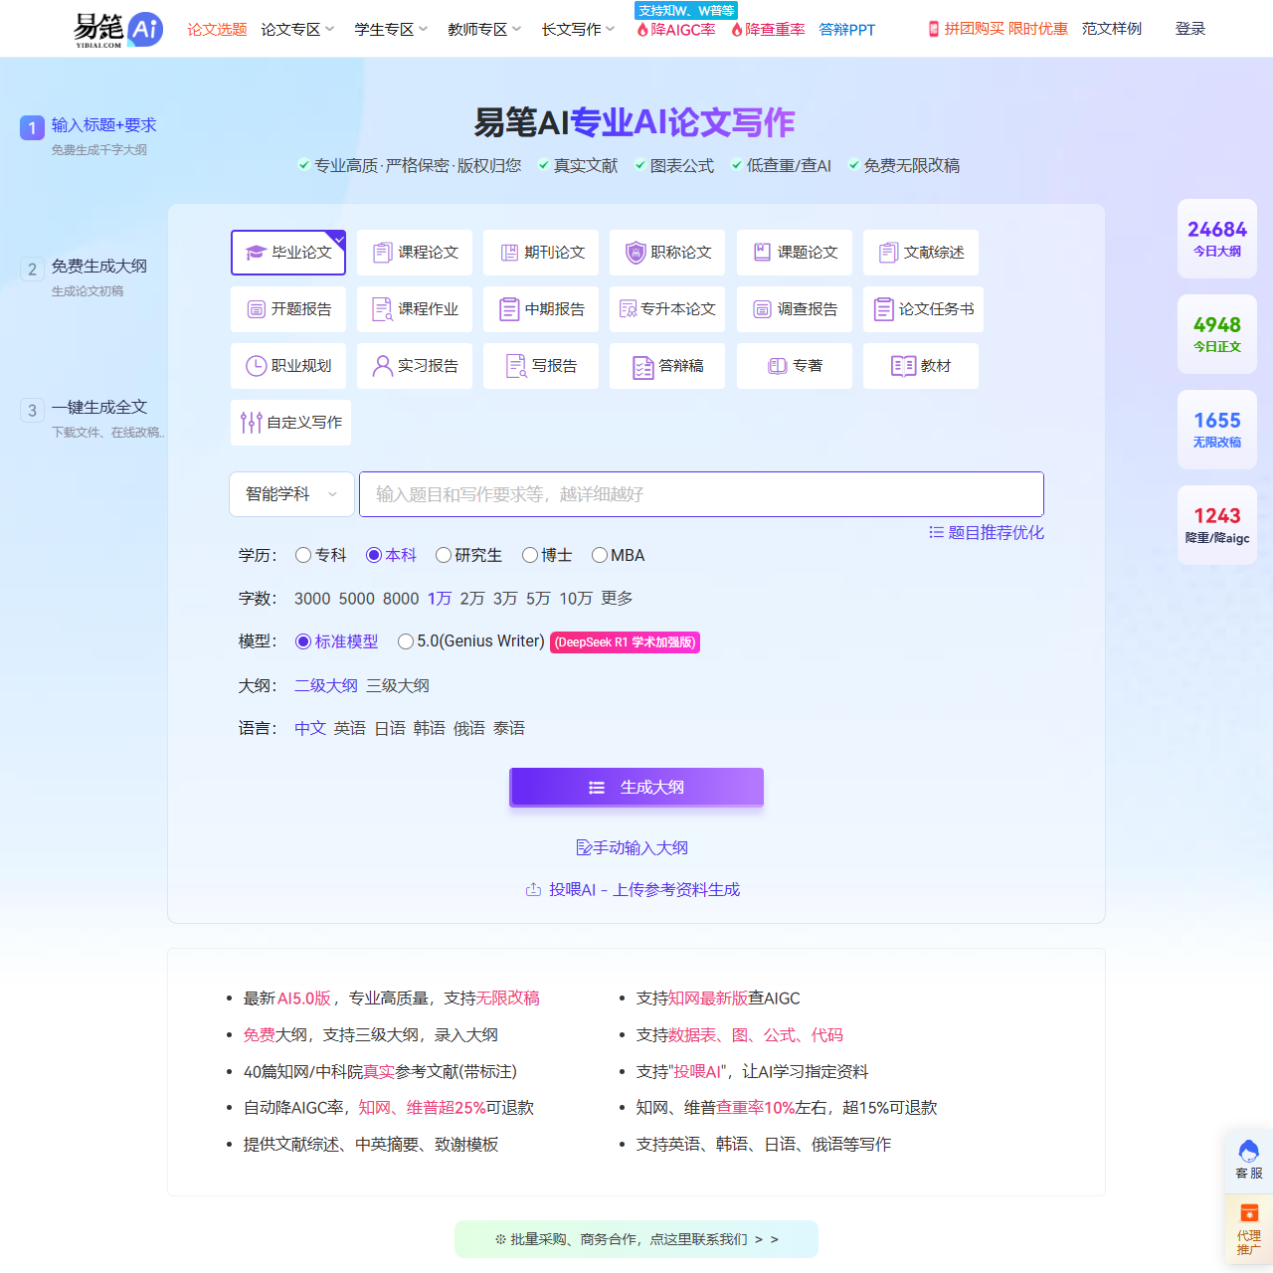The width and height of the screenshot is (1273, 1273).
Task: Expand the 教师专区 nav dropdown
Action: [484, 30]
